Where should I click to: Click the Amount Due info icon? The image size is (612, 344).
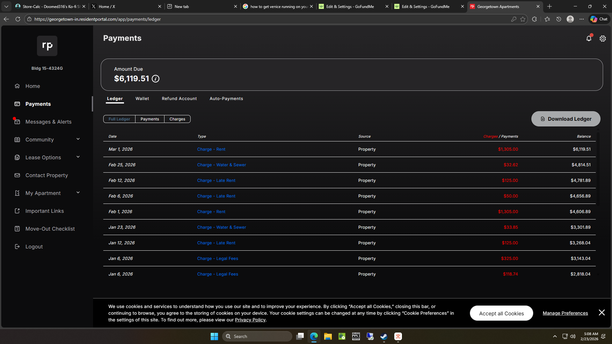click(156, 79)
